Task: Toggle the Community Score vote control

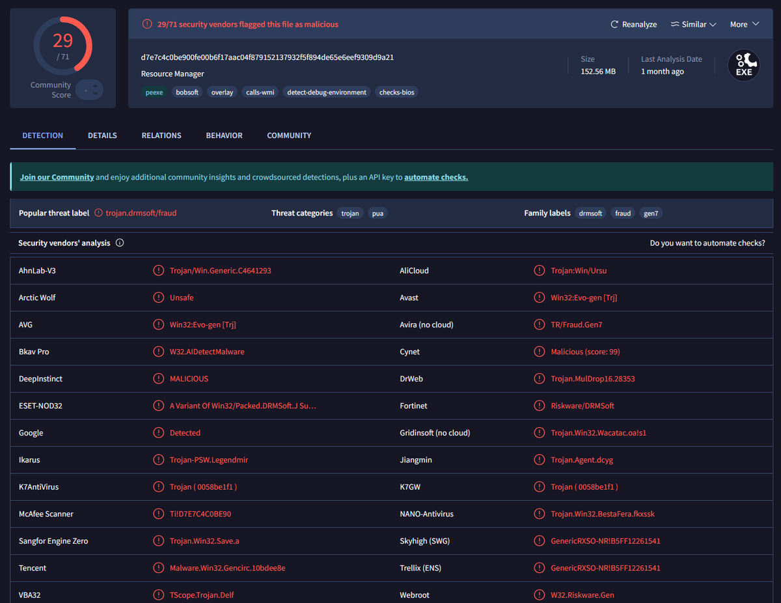Action: [x=89, y=90]
